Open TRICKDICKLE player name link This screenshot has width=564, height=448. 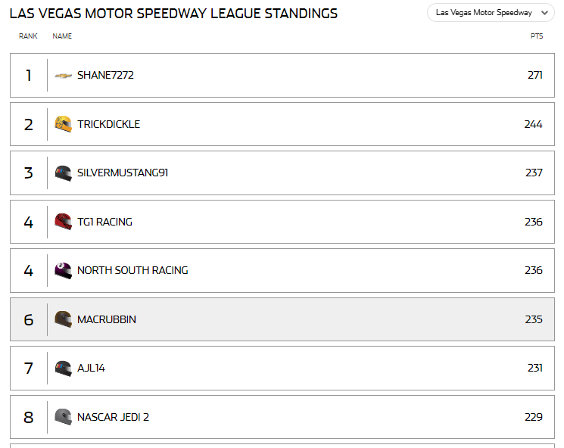(108, 124)
